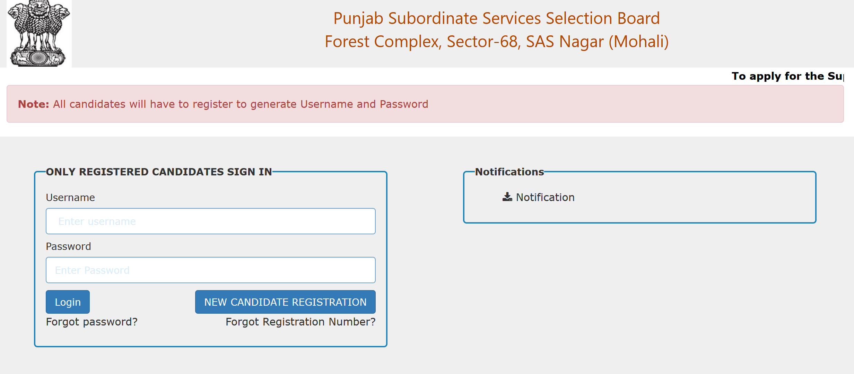
Task: Click the Login button
Action: click(x=67, y=302)
